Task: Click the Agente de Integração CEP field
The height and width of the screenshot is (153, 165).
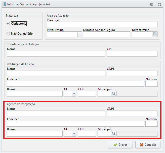Action: [87, 134]
